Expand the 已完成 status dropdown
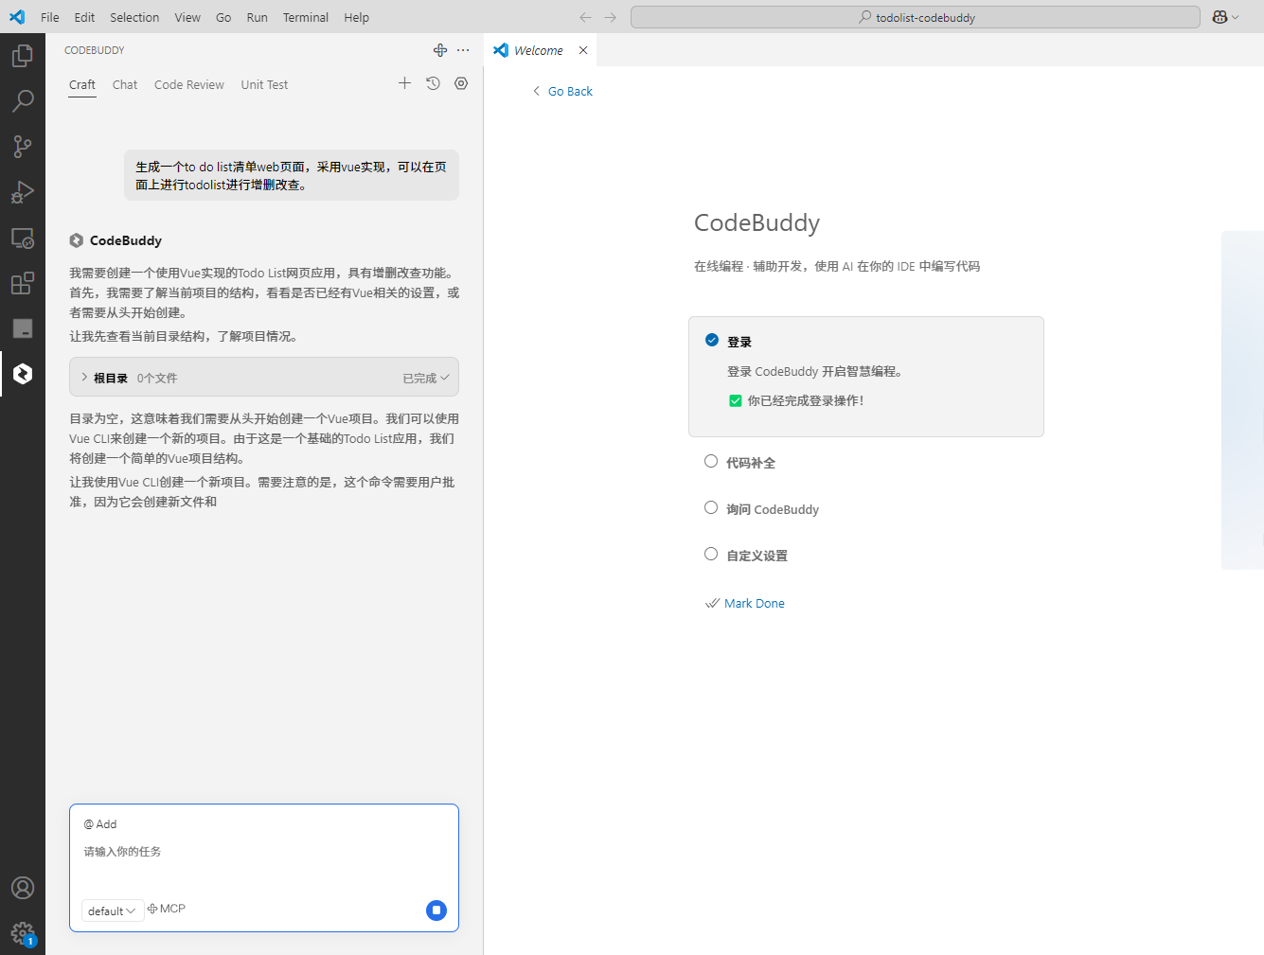This screenshot has height=955, width=1264. click(426, 378)
